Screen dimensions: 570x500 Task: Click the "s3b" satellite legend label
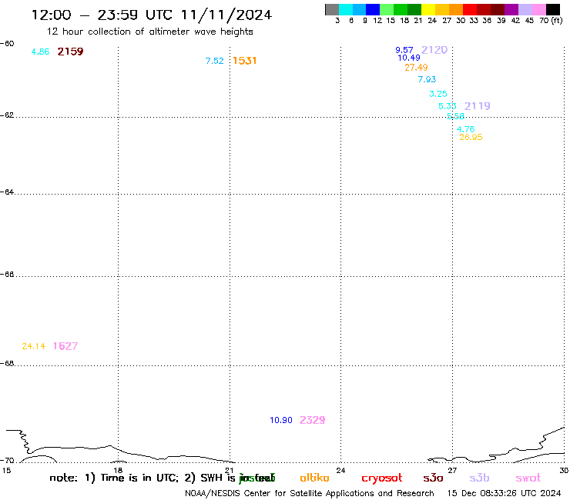(479, 478)
